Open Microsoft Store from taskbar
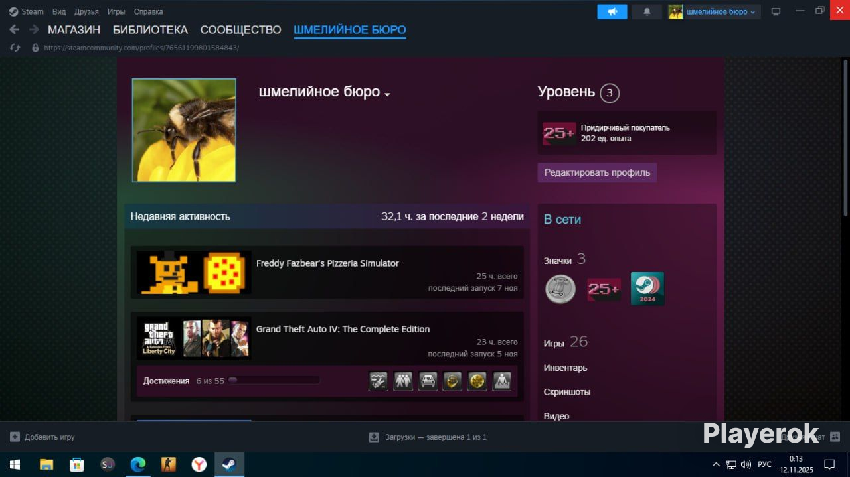The image size is (850, 477). pyautogui.click(x=77, y=464)
